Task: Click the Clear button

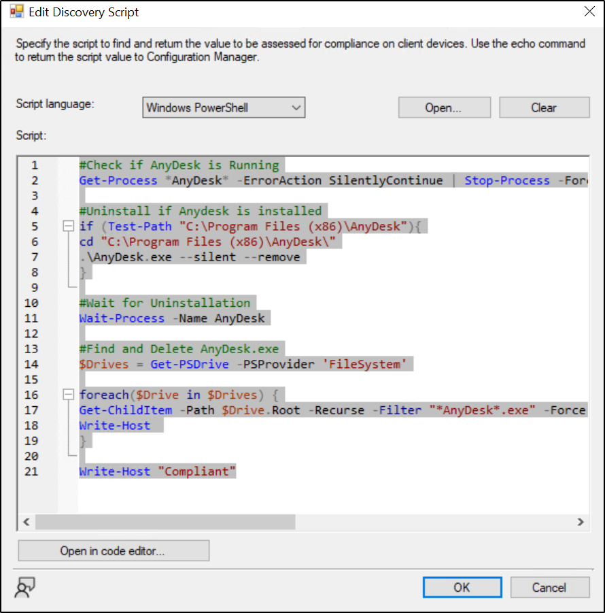Action: click(544, 107)
